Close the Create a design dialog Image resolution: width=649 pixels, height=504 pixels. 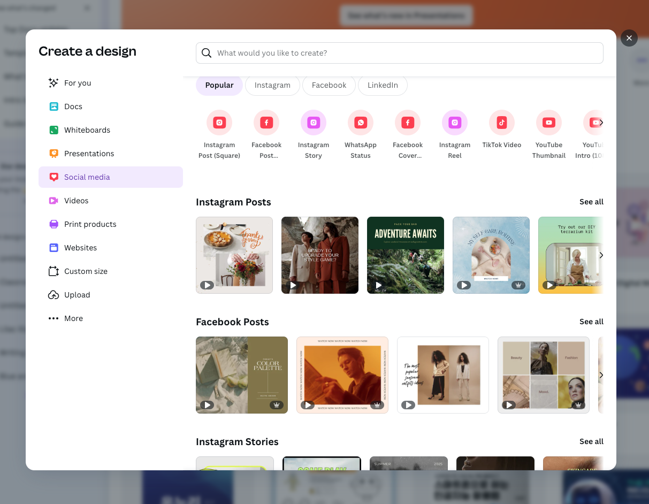click(629, 38)
